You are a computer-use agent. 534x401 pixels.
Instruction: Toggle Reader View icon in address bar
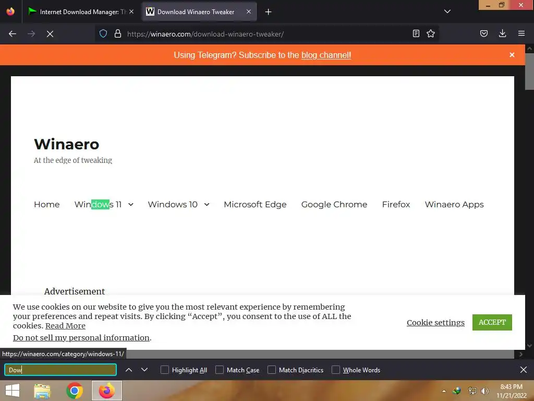click(416, 33)
